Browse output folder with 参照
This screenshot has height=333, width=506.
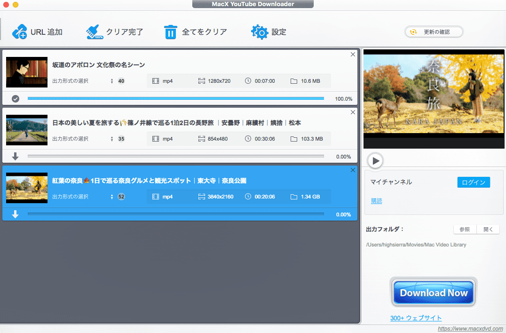(x=465, y=230)
